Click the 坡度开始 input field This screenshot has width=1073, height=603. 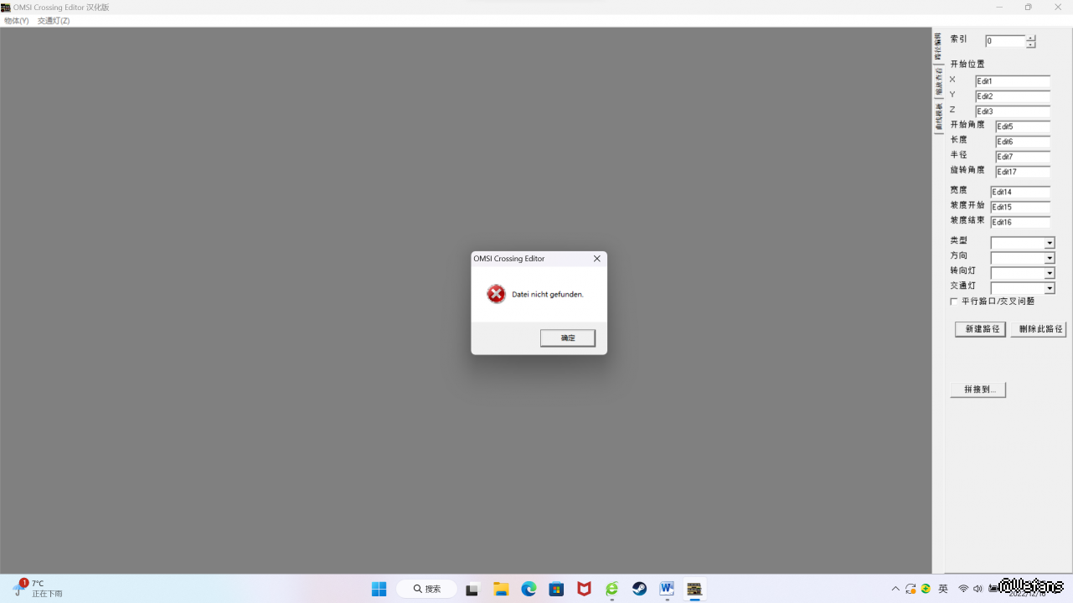click(1020, 207)
